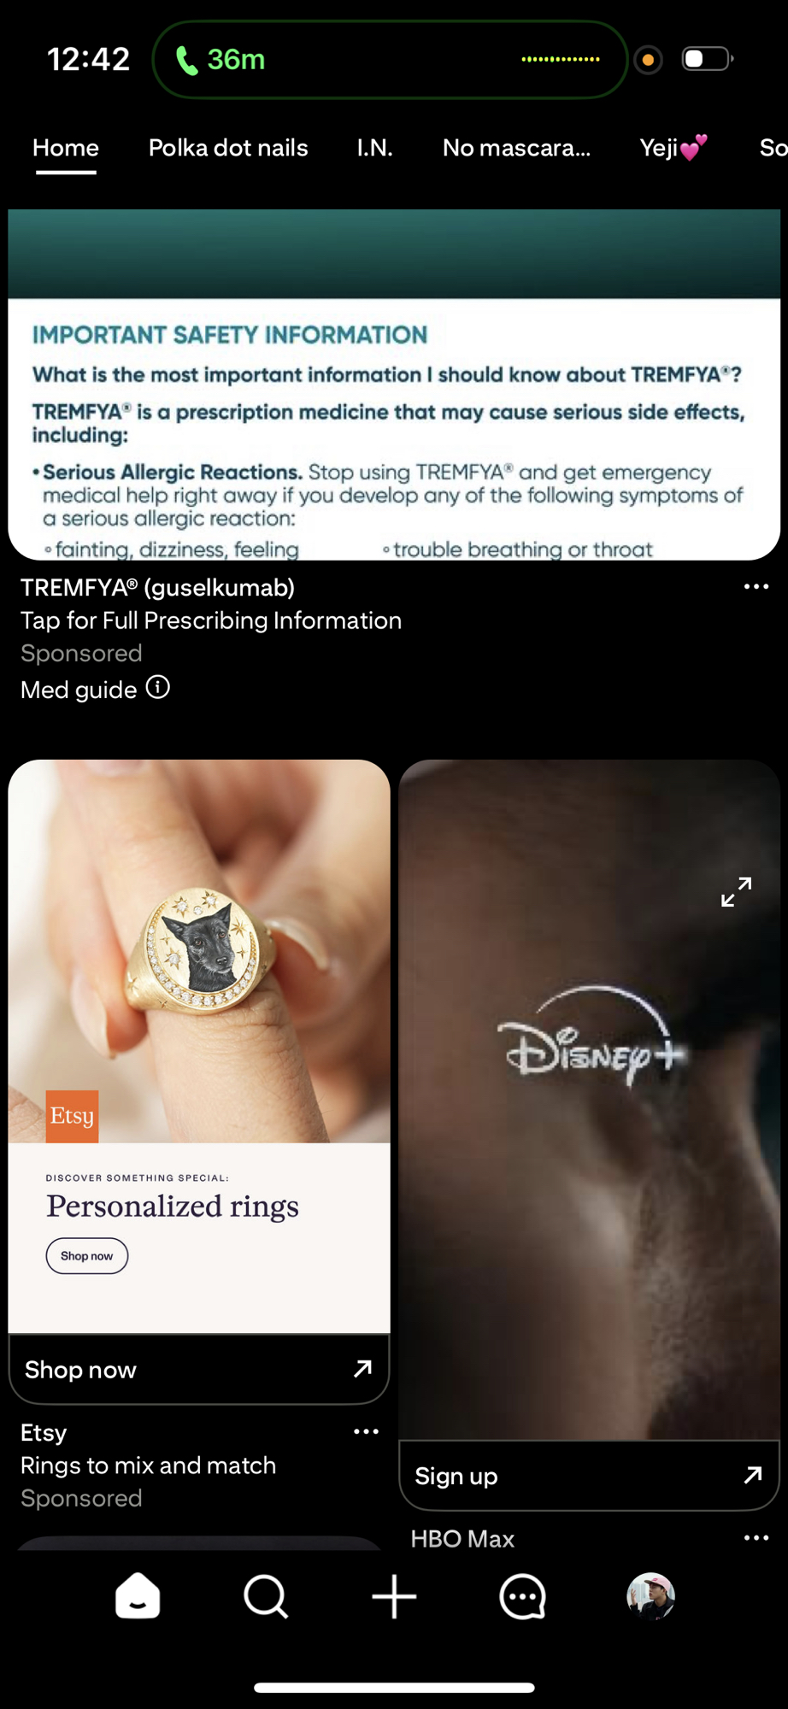Select the No mascara tab
Image resolution: width=788 pixels, height=1709 pixels.
tap(516, 148)
